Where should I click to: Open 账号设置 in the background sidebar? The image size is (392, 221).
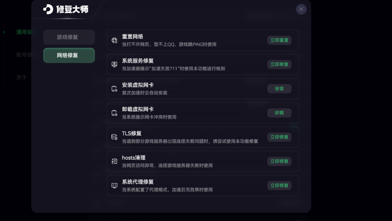click(x=24, y=55)
